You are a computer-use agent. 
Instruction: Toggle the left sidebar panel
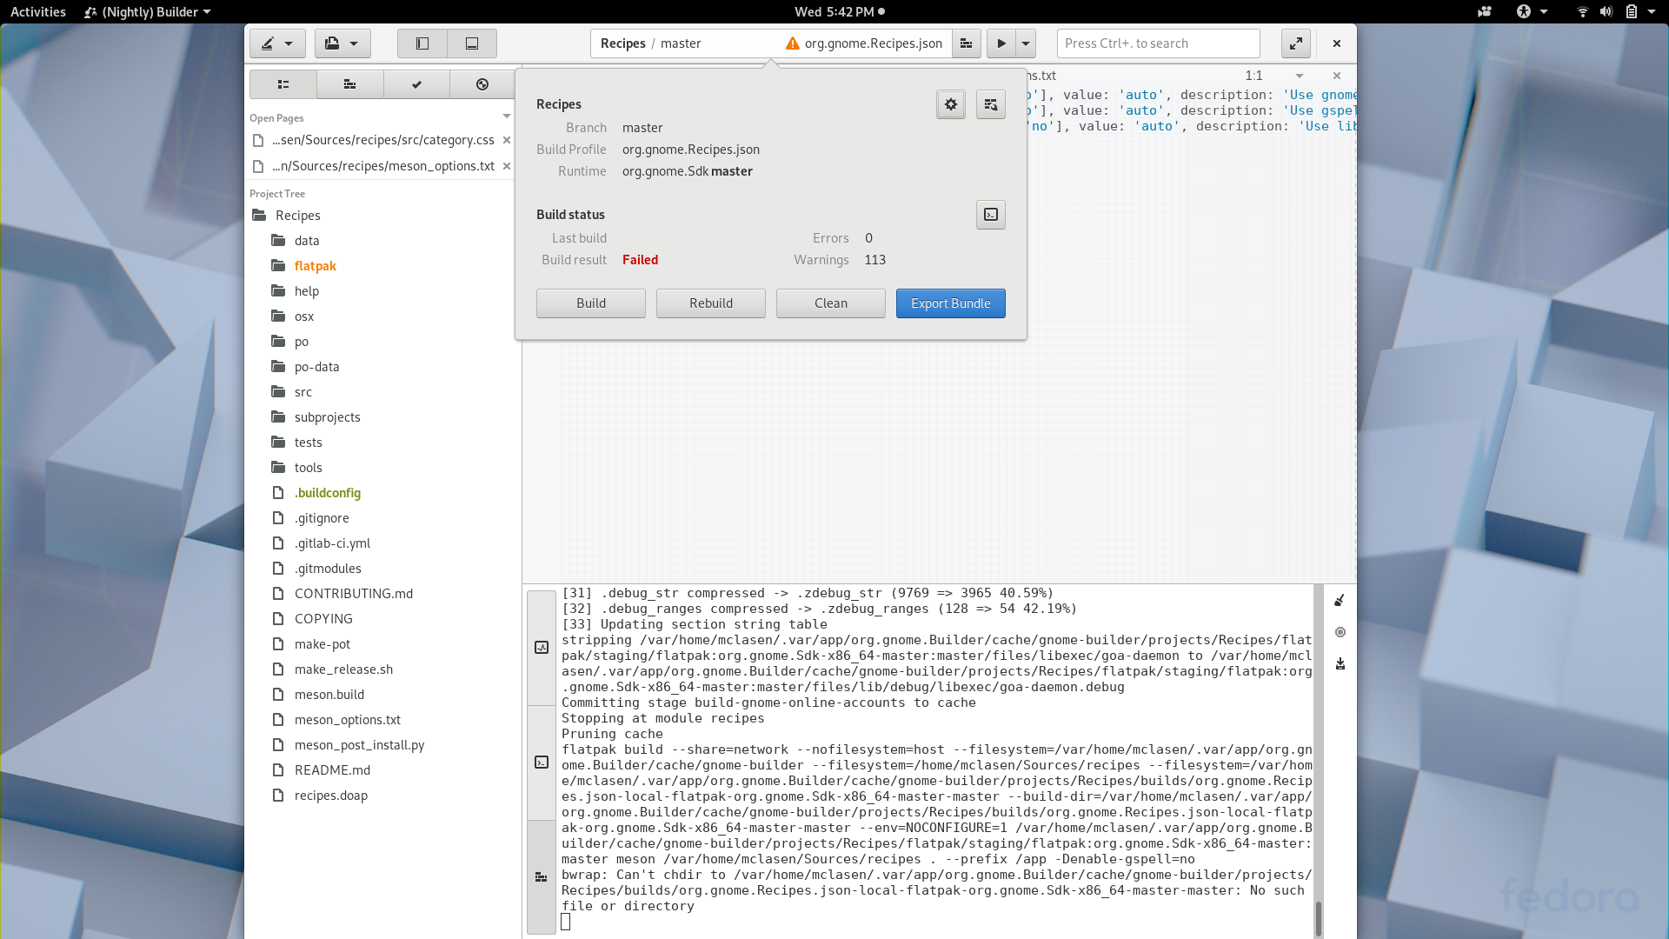[422, 43]
